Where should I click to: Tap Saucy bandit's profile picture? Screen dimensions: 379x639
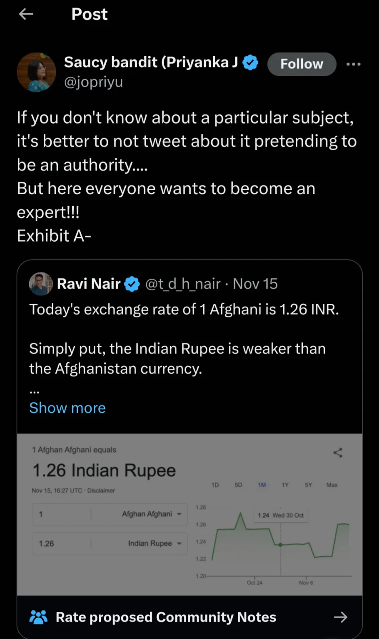(36, 72)
